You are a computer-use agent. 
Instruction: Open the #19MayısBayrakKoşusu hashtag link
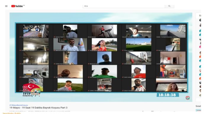point(19,105)
